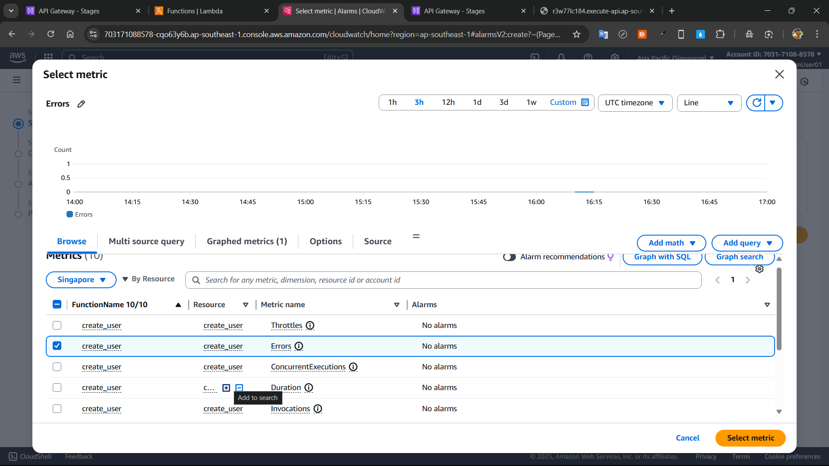Open the browser extensions puzzle icon
Viewport: 829px width, 466px height.
(720, 34)
